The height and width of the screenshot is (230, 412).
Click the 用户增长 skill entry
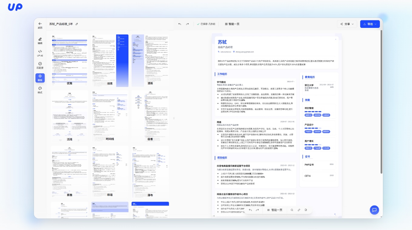(309, 141)
